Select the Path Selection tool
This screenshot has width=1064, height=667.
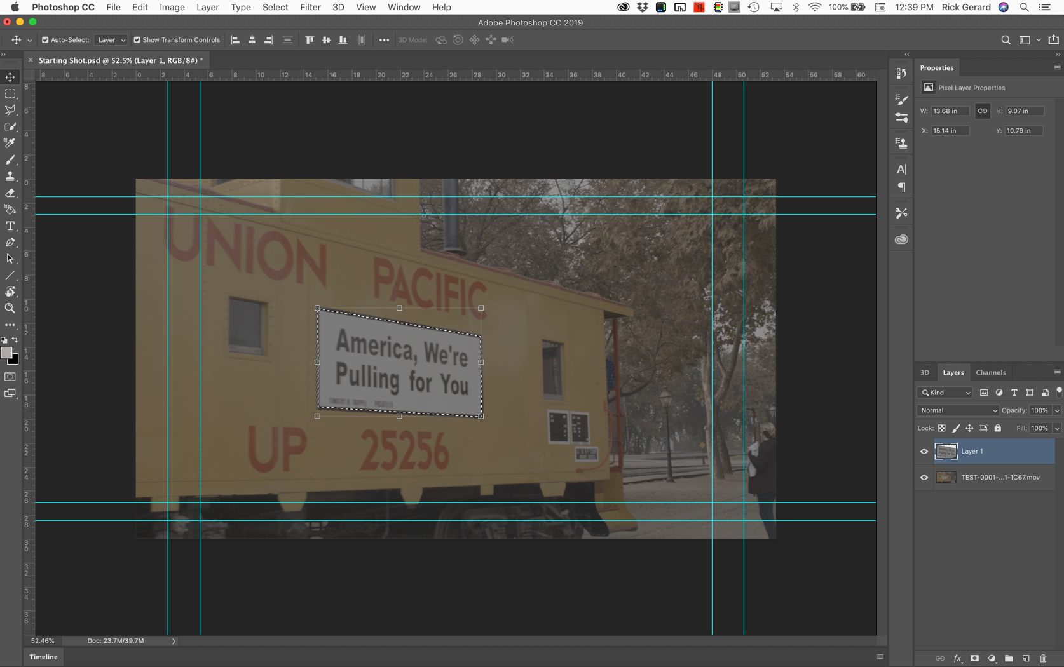point(10,259)
